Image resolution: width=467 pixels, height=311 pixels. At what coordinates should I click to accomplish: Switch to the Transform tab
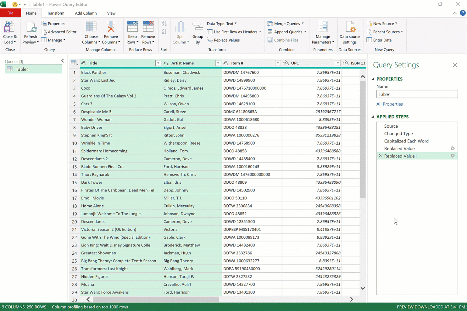click(56, 13)
